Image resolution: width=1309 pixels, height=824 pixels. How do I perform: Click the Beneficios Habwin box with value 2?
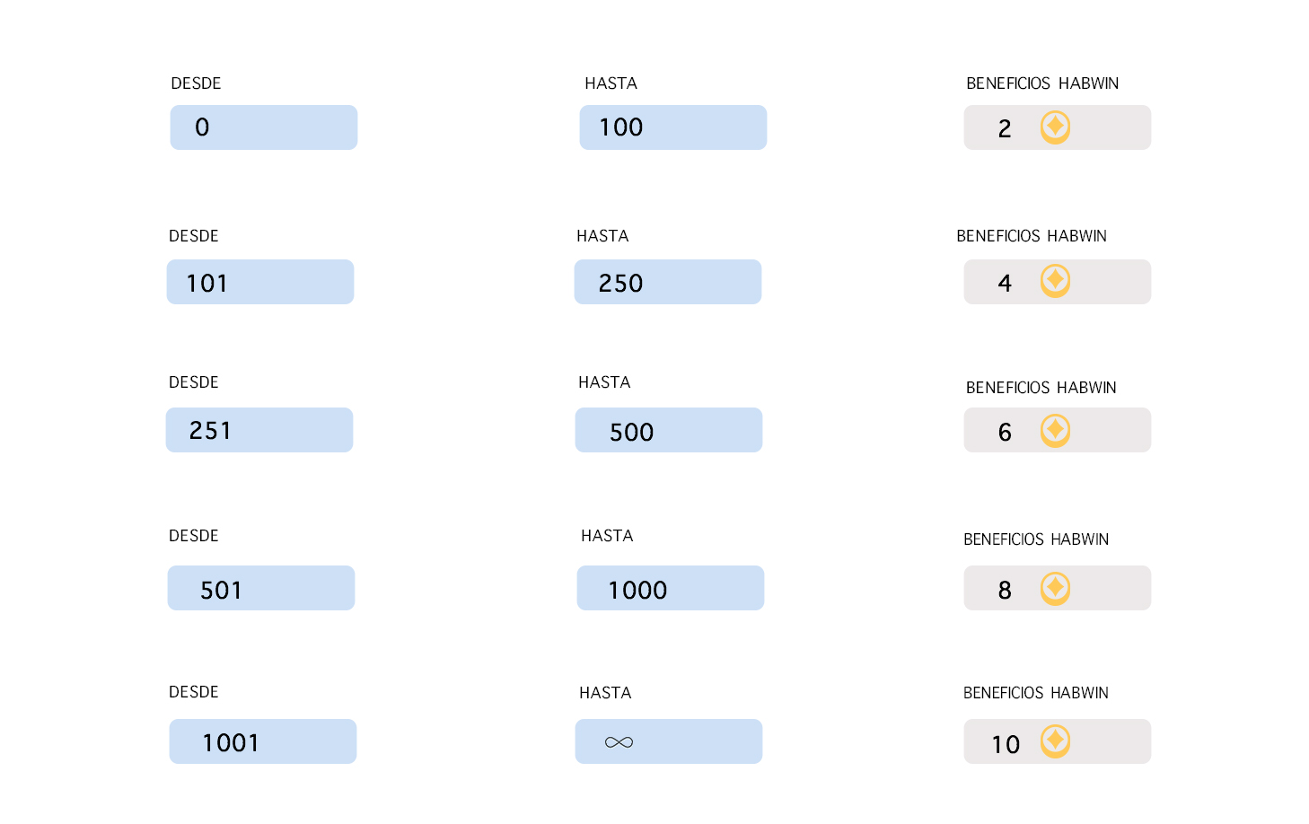tap(1058, 127)
